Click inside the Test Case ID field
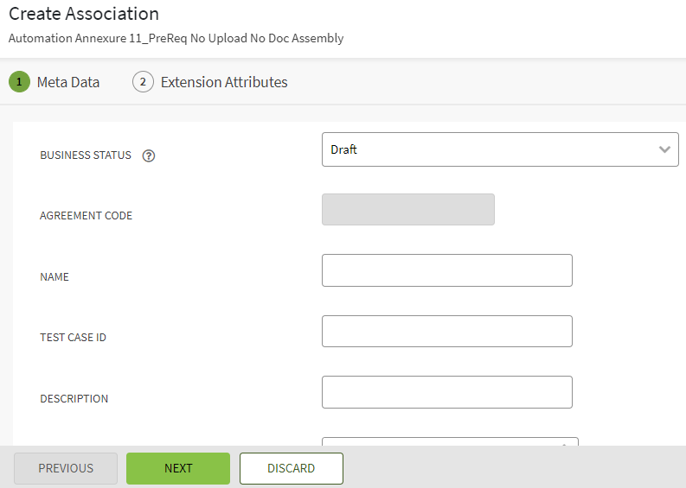Screen dimensions: 686x488 point(446,331)
